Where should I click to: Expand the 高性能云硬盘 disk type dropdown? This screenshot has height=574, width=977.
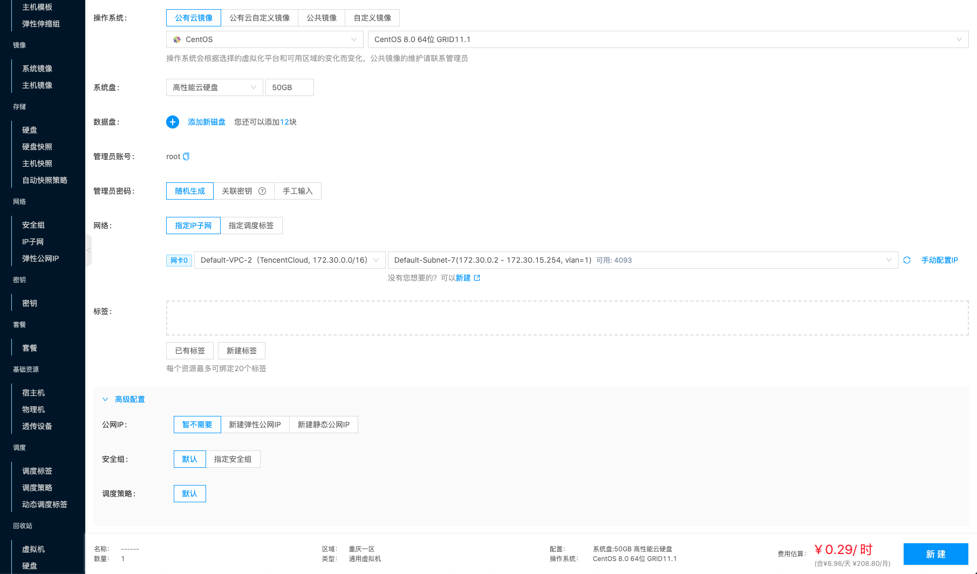[x=214, y=87]
